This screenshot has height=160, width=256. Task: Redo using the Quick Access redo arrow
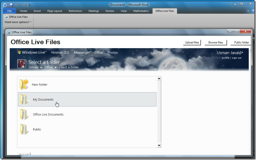pos(24,5)
